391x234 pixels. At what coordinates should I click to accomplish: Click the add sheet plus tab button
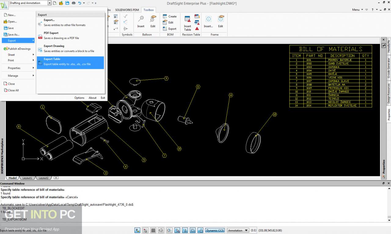tap(56, 178)
